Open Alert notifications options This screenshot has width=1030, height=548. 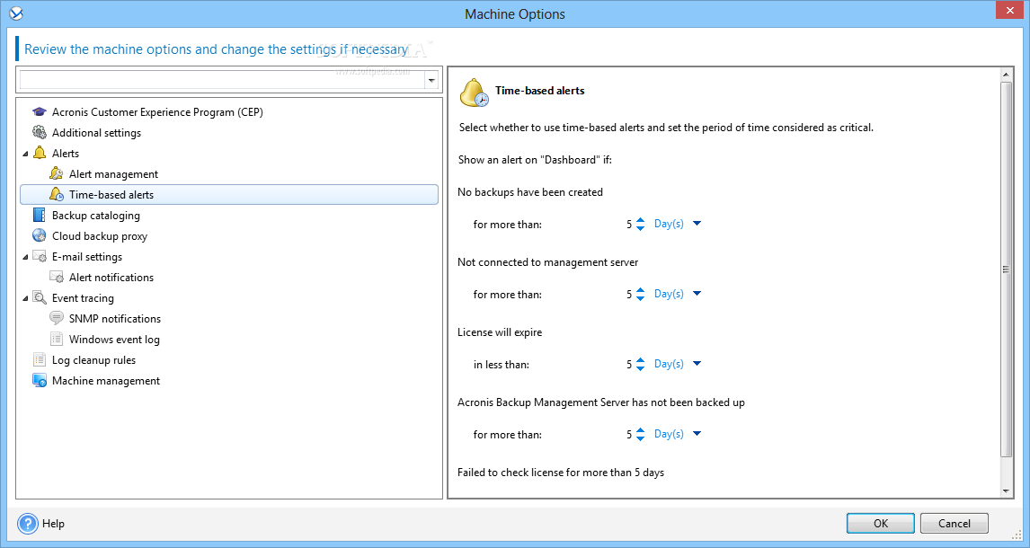pos(111,277)
